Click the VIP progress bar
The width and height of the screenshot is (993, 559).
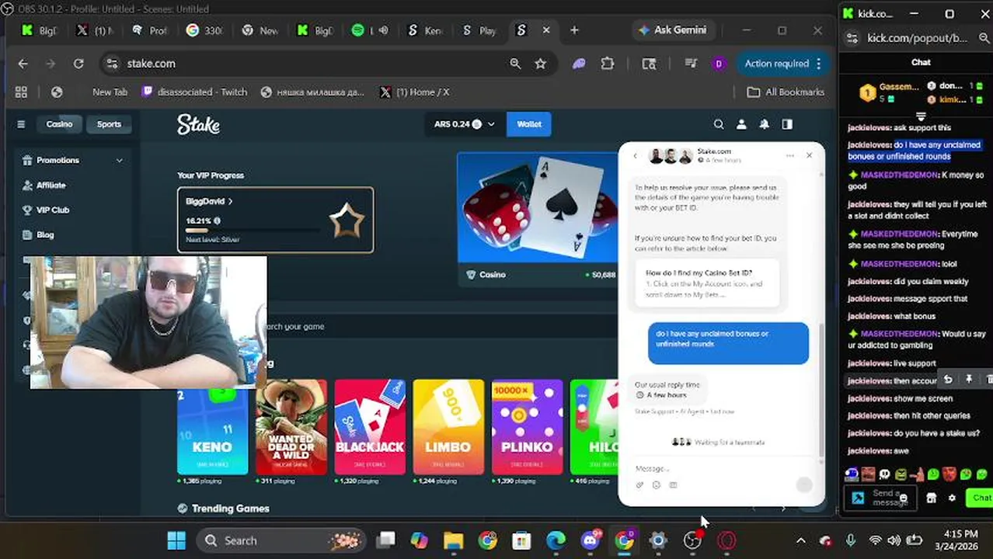(x=253, y=230)
